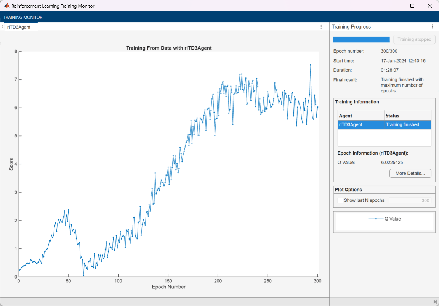Collapse the right panel using bottom-right arrow
Viewport: 439px width, 306px height.
point(435,302)
